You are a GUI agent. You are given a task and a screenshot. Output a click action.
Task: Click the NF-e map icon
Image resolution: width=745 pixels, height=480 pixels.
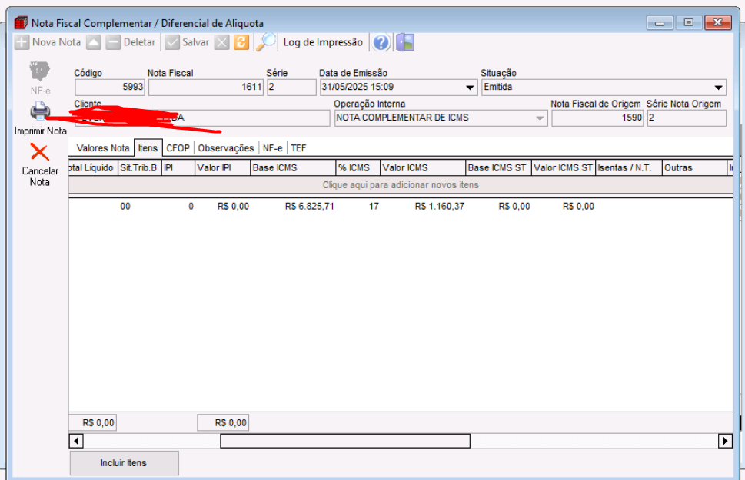click(40, 71)
